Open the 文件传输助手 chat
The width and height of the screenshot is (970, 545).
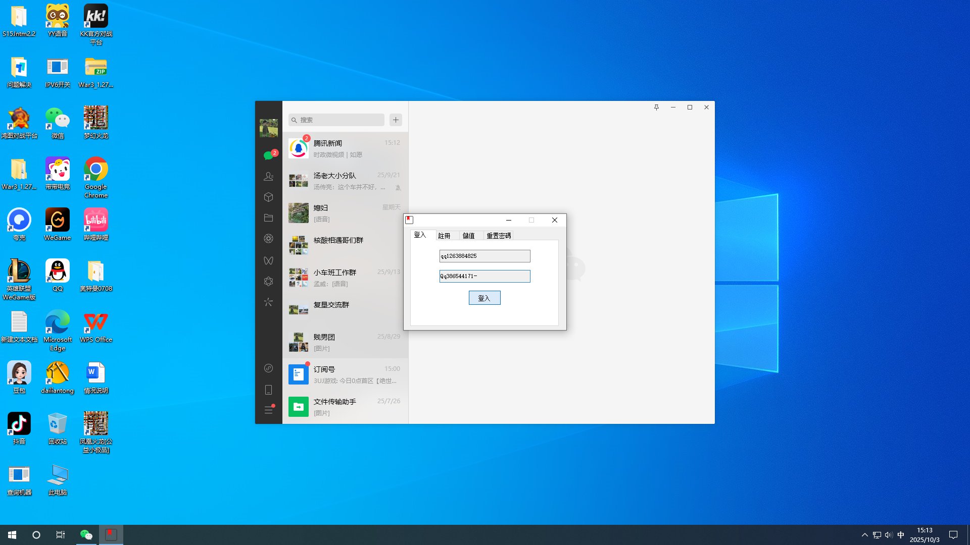coord(345,407)
